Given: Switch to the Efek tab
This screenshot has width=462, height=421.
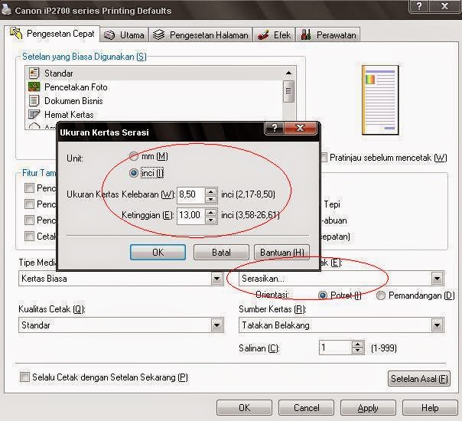Looking at the screenshot, I should pyautogui.click(x=274, y=34).
